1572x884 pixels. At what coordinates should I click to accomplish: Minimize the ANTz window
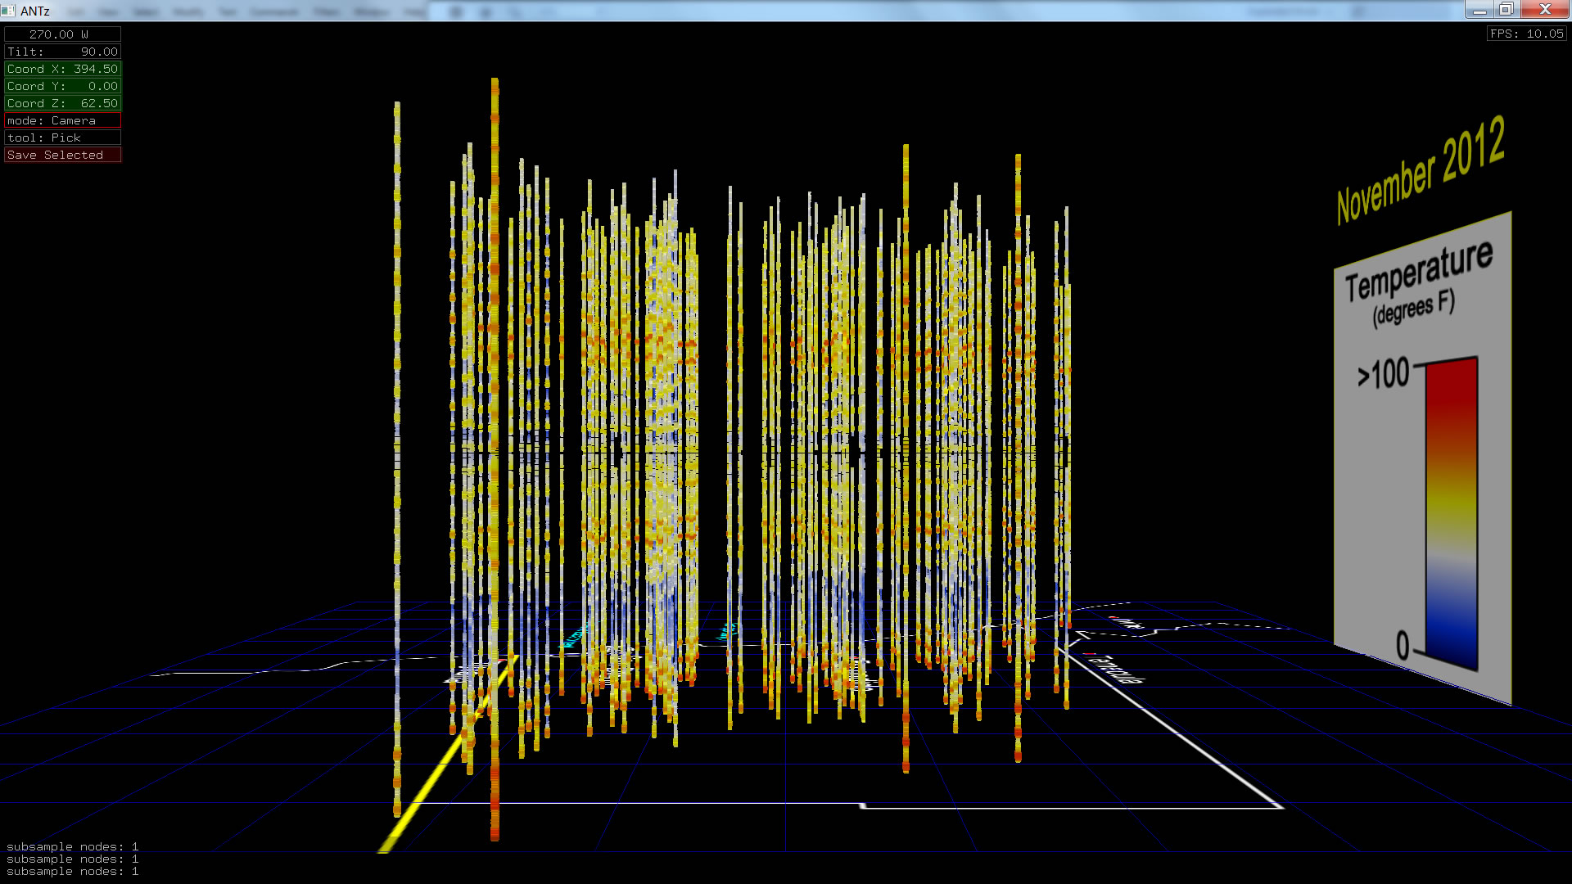coord(1479,10)
